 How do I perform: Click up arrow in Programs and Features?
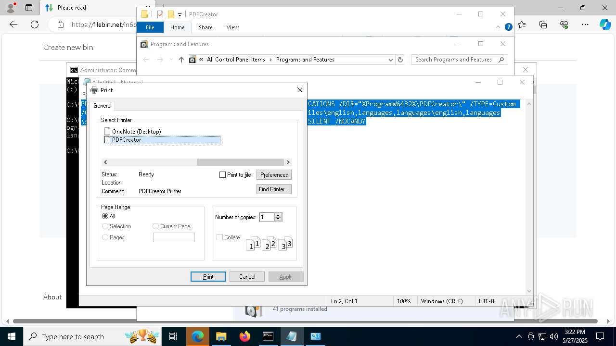click(x=181, y=60)
